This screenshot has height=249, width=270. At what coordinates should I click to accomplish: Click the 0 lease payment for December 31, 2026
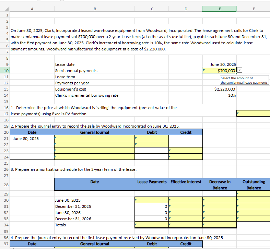tap(152, 219)
